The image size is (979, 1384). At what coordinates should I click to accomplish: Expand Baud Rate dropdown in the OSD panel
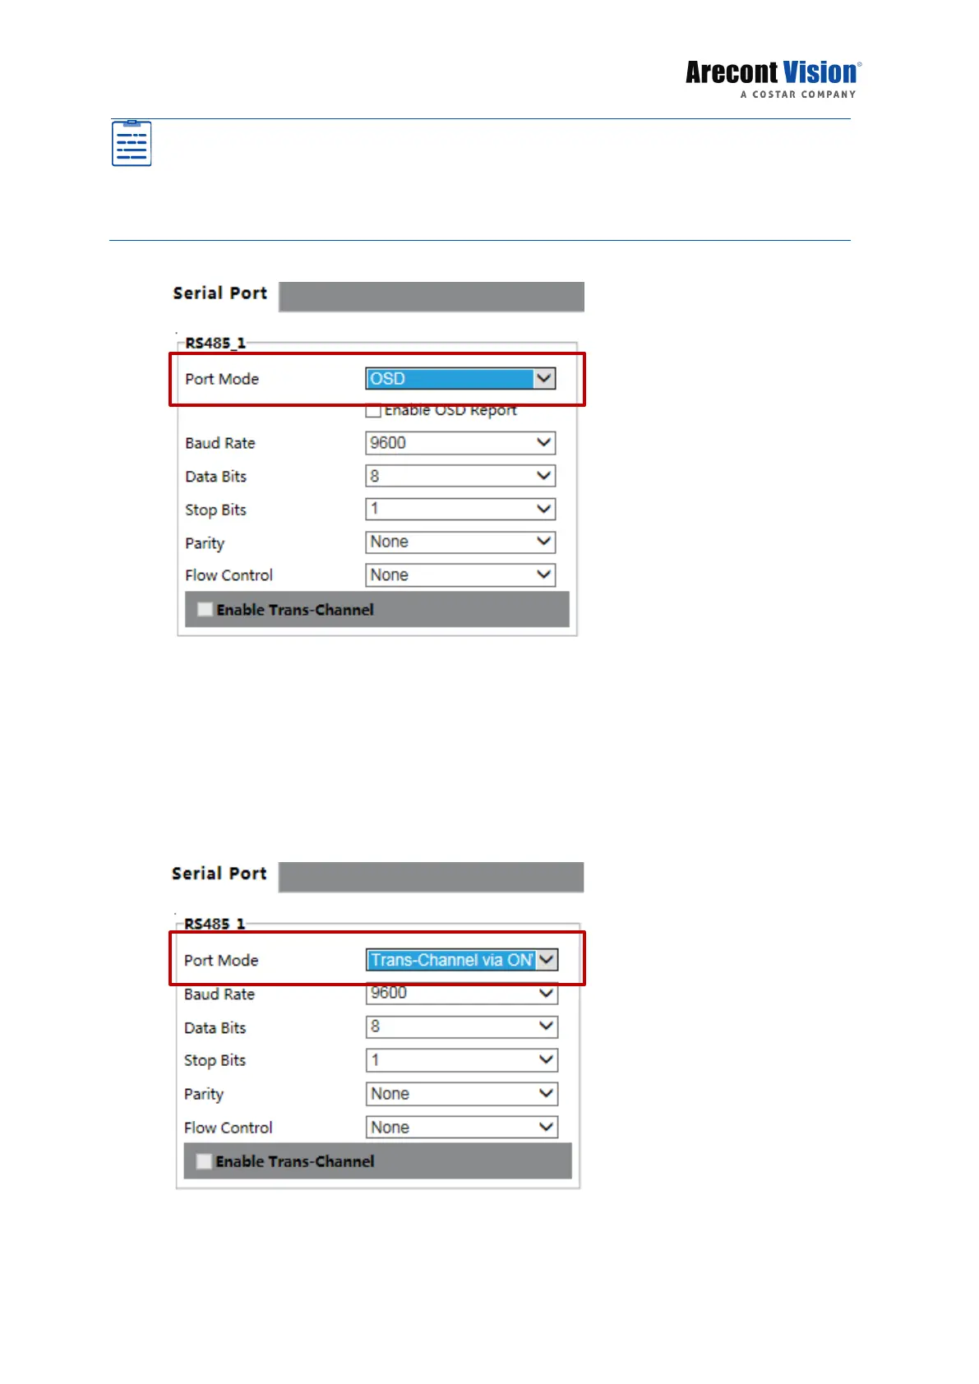pyautogui.click(x=460, y=443)
